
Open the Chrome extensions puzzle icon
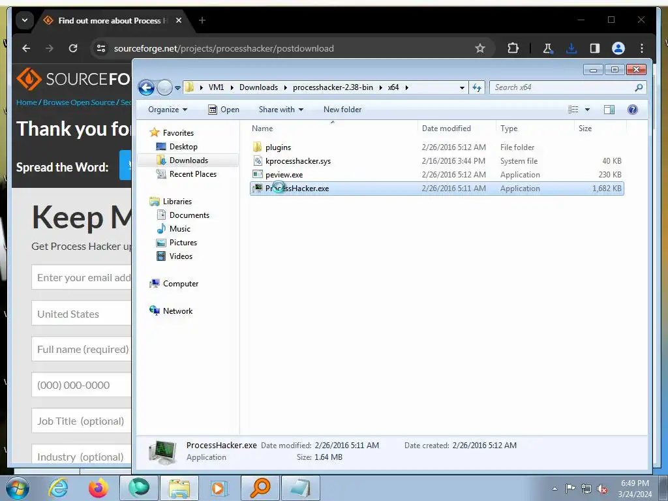pos(513,48)
